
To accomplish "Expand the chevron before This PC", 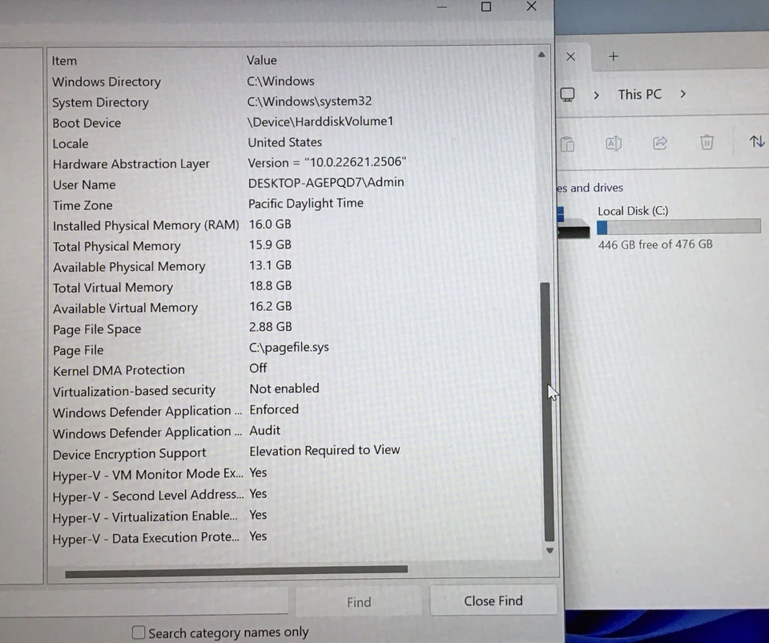I will click(x=596, y=95).
